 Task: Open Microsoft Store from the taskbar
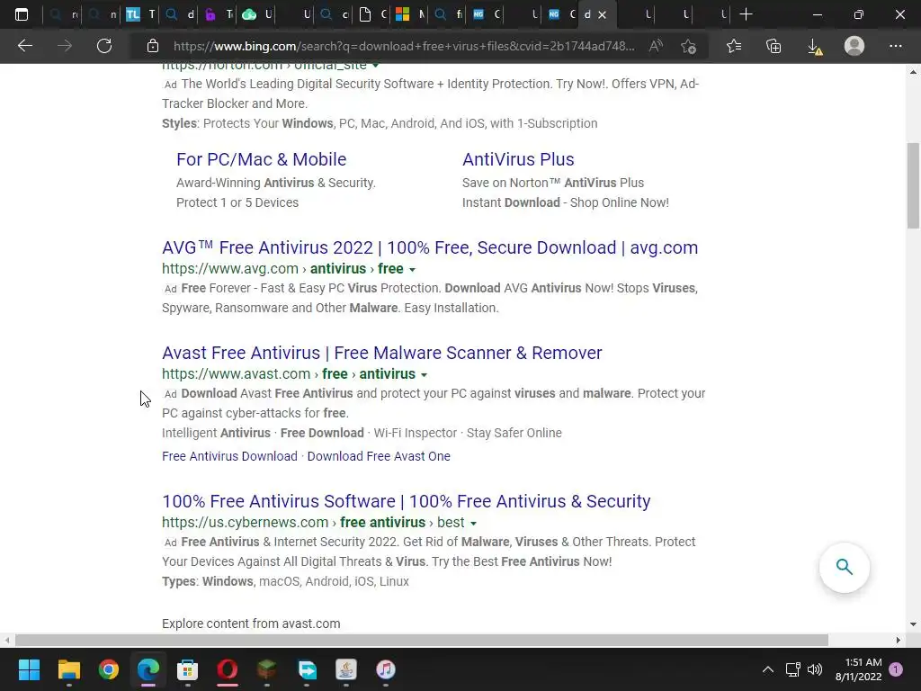coord(187,669)
